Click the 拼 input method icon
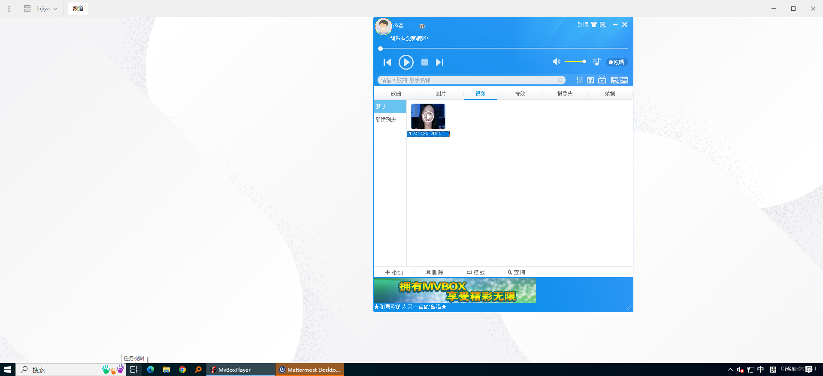Screen dimensions: 823x376 tap(773, 370)
